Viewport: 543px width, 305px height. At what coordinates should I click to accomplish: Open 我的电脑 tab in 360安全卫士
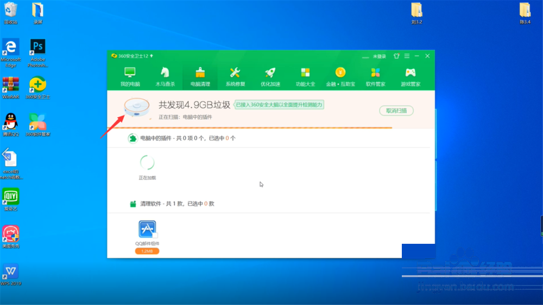coord(130,77)
